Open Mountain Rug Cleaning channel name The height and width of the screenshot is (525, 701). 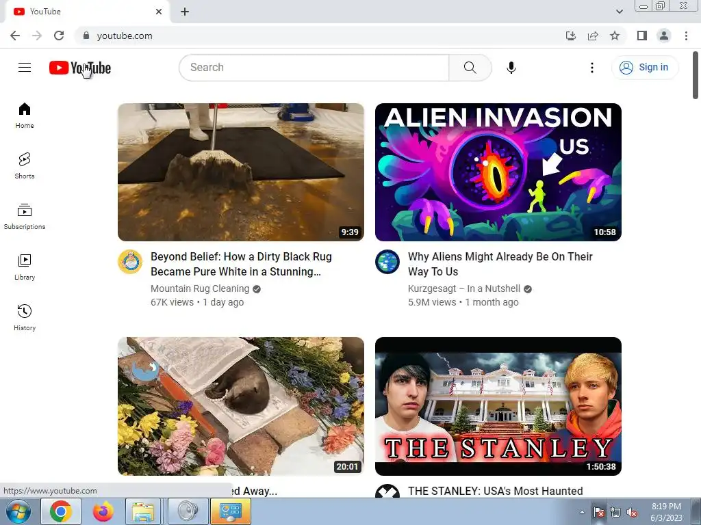[200, 288]
